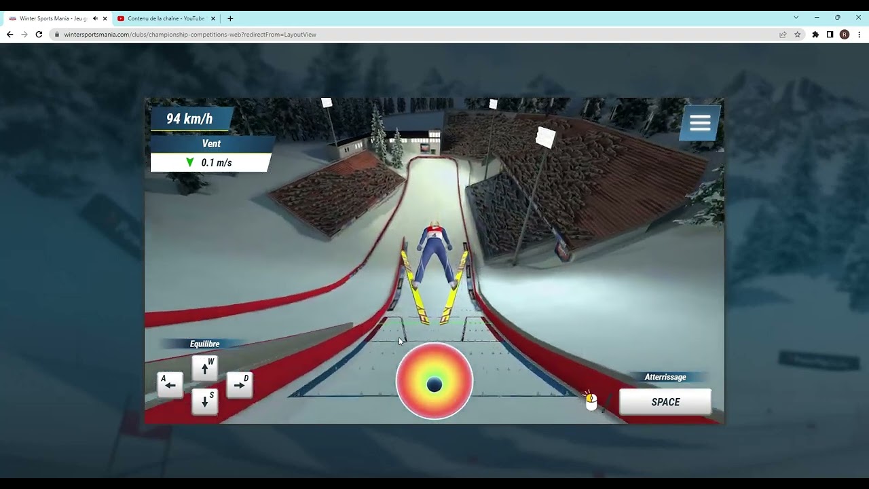Open the Chrome three-dot menu
This screenshot has height=489, width=869.
click(x=859, y=34)
